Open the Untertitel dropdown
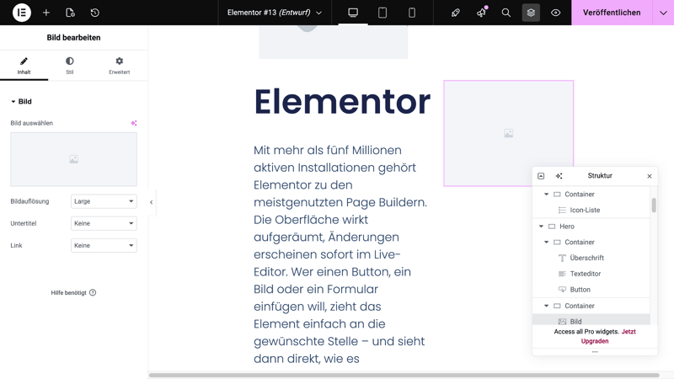Screen dimensions: 674x379 coord(104,223)
